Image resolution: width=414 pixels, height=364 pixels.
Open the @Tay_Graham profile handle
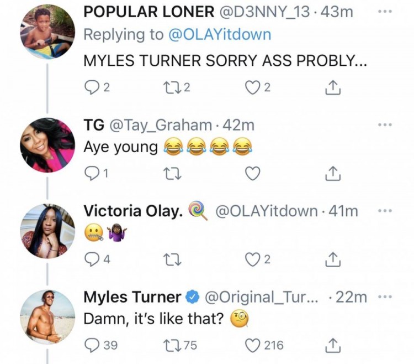point(160,126)
